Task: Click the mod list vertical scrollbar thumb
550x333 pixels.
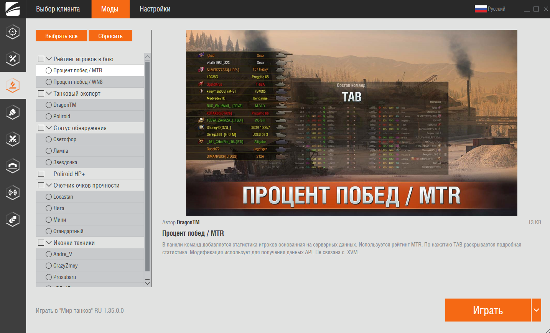Action: pos(147,166)
